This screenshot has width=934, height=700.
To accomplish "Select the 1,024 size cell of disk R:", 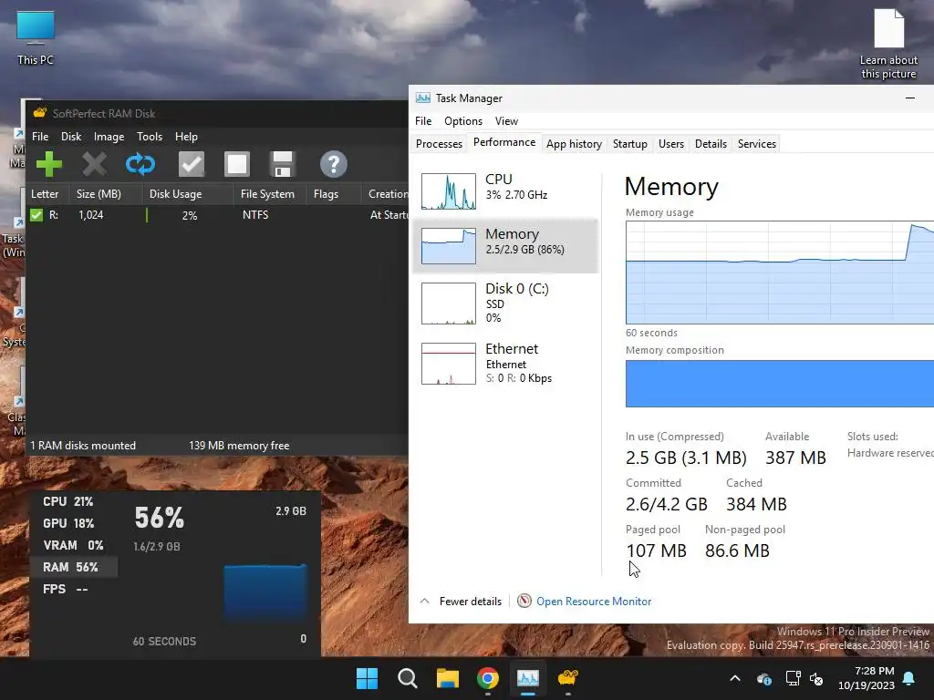I will pyautogui.click(x=91, y=215).
